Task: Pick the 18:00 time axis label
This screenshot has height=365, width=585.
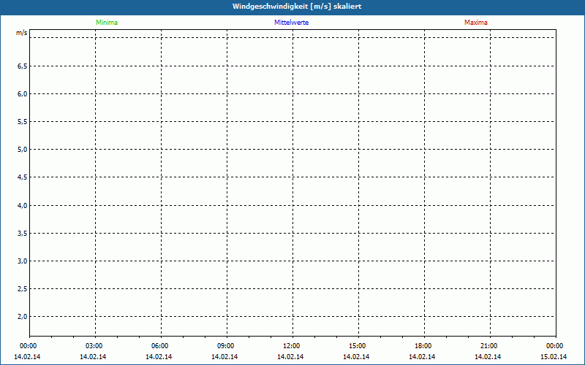Action: coord(423,346)
